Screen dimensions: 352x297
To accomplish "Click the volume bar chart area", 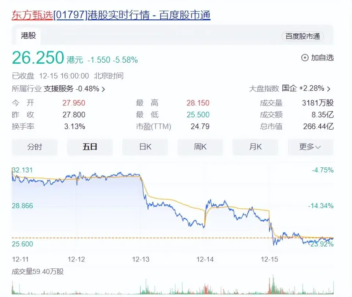I will pyautogui.click(x=172, y=287).
